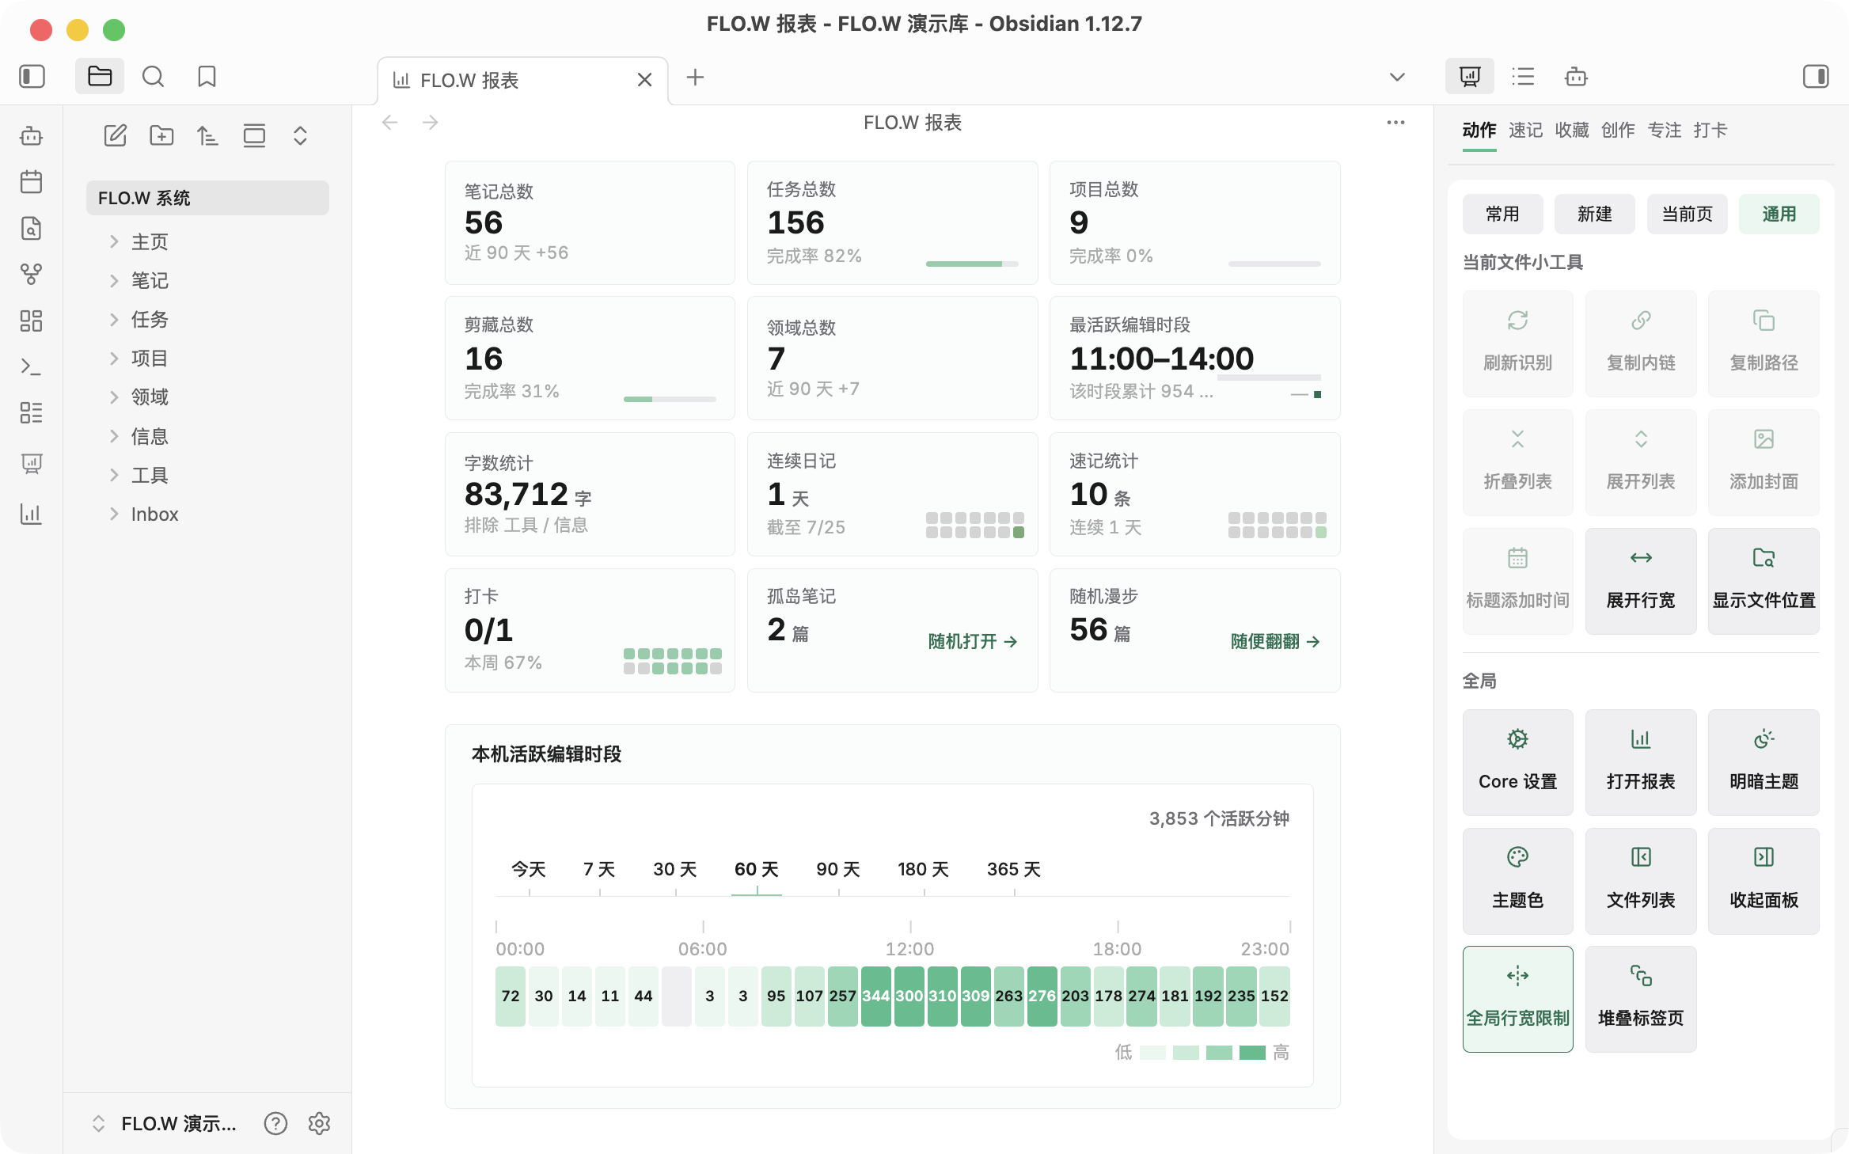Open a new tab
The width and height of the screenshot is (1849, 1154).
[695, 77]
